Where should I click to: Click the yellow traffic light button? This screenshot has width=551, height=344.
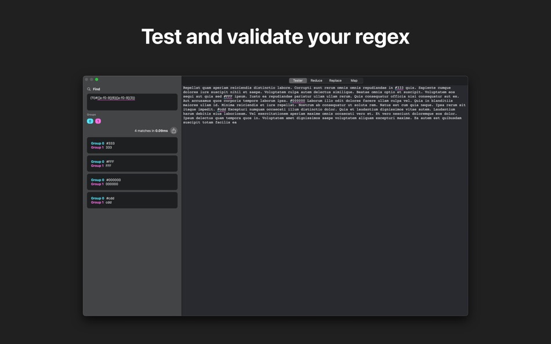pos(92,79)
